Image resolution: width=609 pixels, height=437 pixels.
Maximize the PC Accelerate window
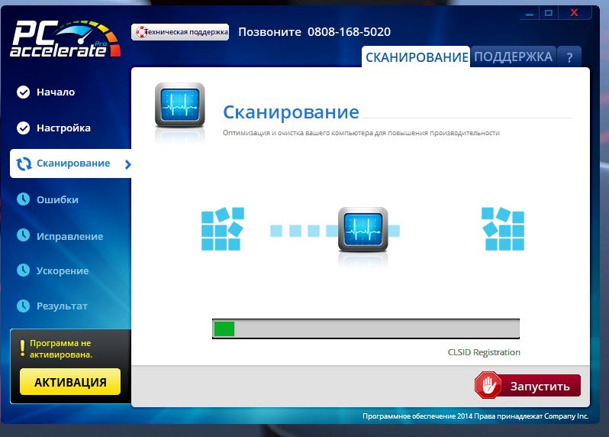point(549,13)
